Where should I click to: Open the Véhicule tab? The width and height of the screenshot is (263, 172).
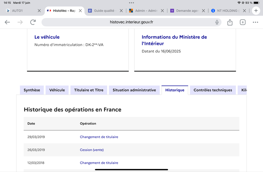tap(57, 90)
